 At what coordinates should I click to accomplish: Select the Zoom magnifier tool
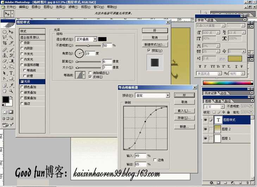point(11,91)
